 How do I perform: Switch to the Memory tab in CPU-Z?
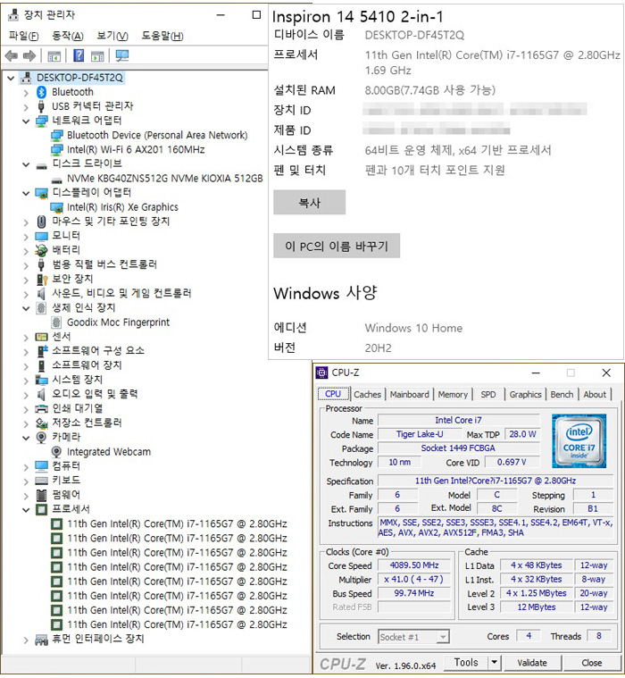tap(453, 394)
